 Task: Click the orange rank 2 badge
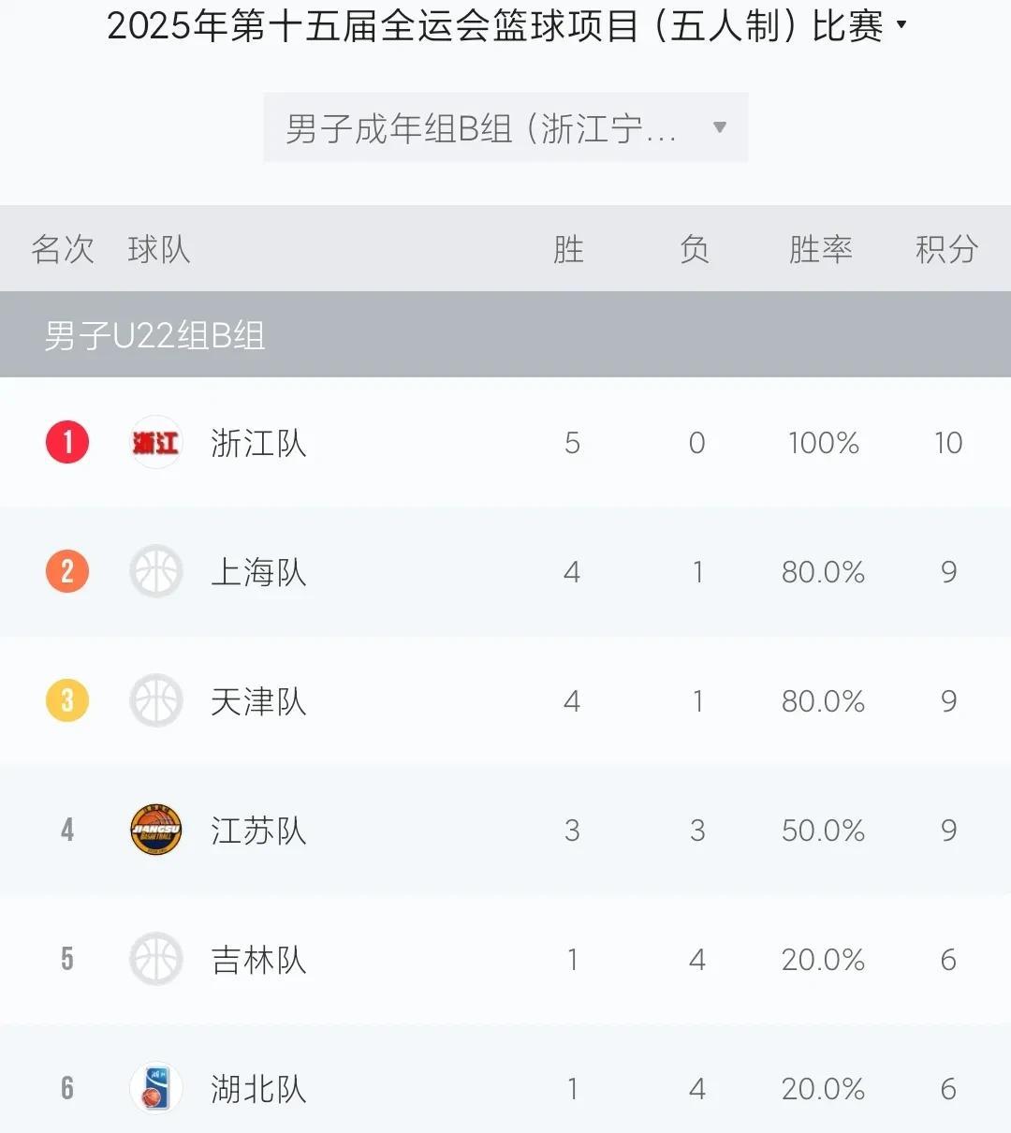(x=67, y=571)
